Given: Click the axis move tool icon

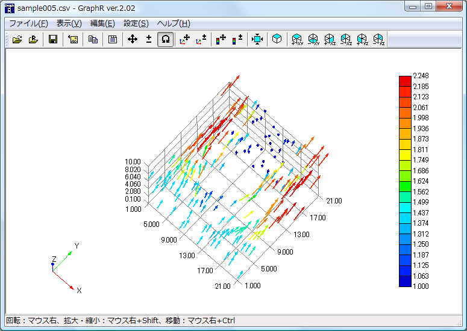Looking at the screenshot, I should point(185,40).
